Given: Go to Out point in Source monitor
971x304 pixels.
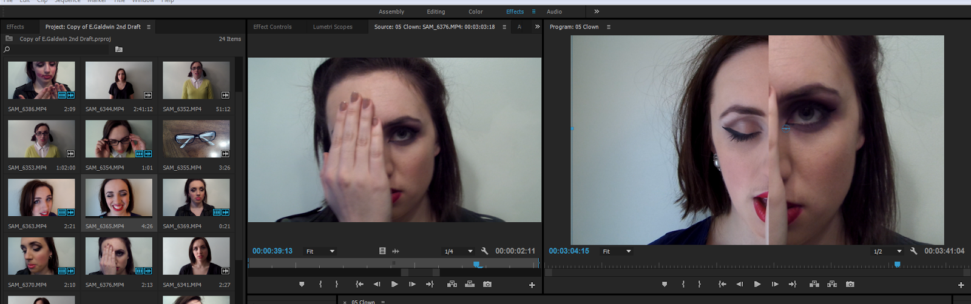Looking at the screenshot, I should pyautogui.click(x=430, y=284).
